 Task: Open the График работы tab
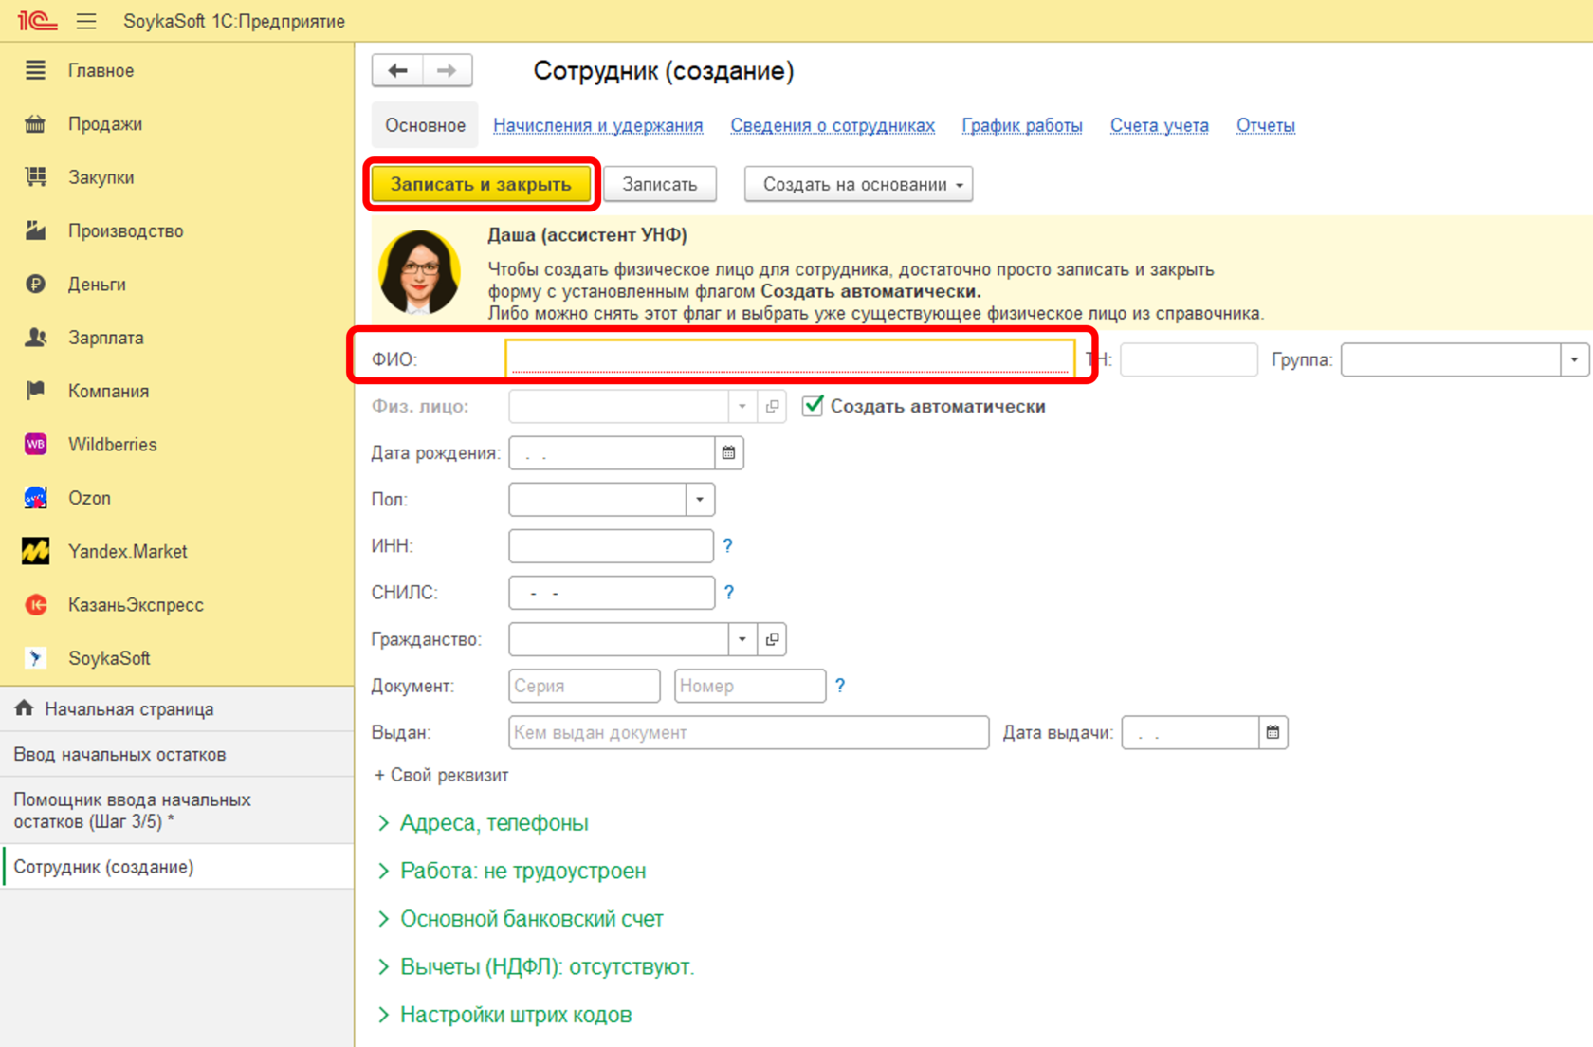point(1022,125)
